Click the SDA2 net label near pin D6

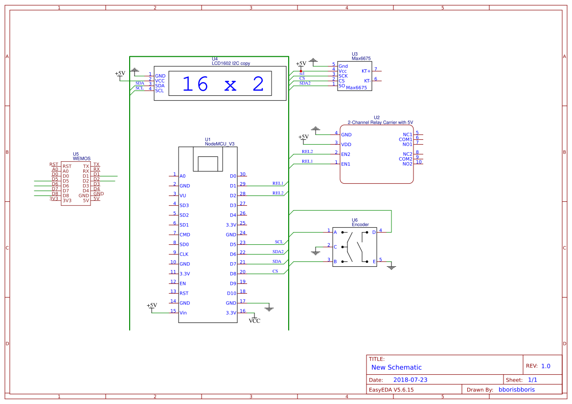coord(277,251)
